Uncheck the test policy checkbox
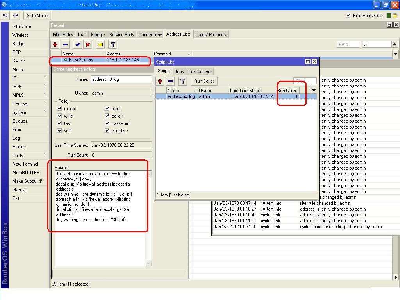 (59, 123)
